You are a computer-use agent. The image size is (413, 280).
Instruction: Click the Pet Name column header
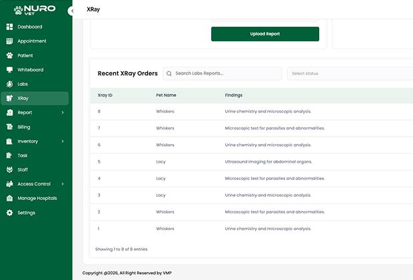coord(166,95)
